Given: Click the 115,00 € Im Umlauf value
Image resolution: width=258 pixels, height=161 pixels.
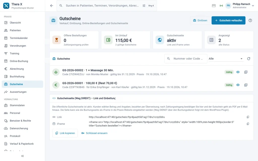Looking at the screenshot, I should (123, 41).
